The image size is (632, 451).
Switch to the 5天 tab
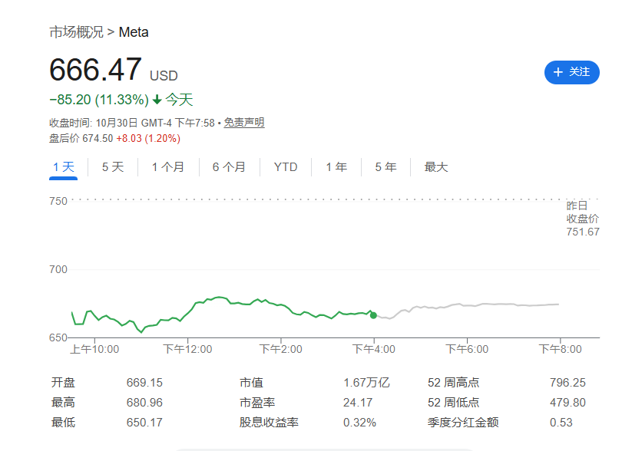pos(112,166)
